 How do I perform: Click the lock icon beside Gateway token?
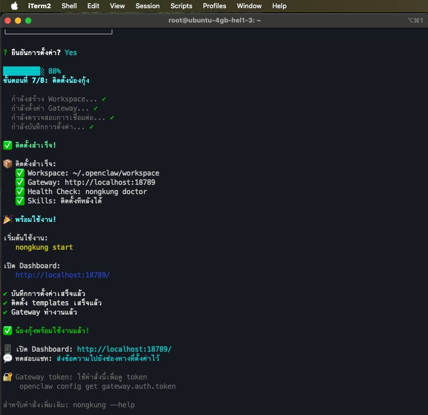8,377
